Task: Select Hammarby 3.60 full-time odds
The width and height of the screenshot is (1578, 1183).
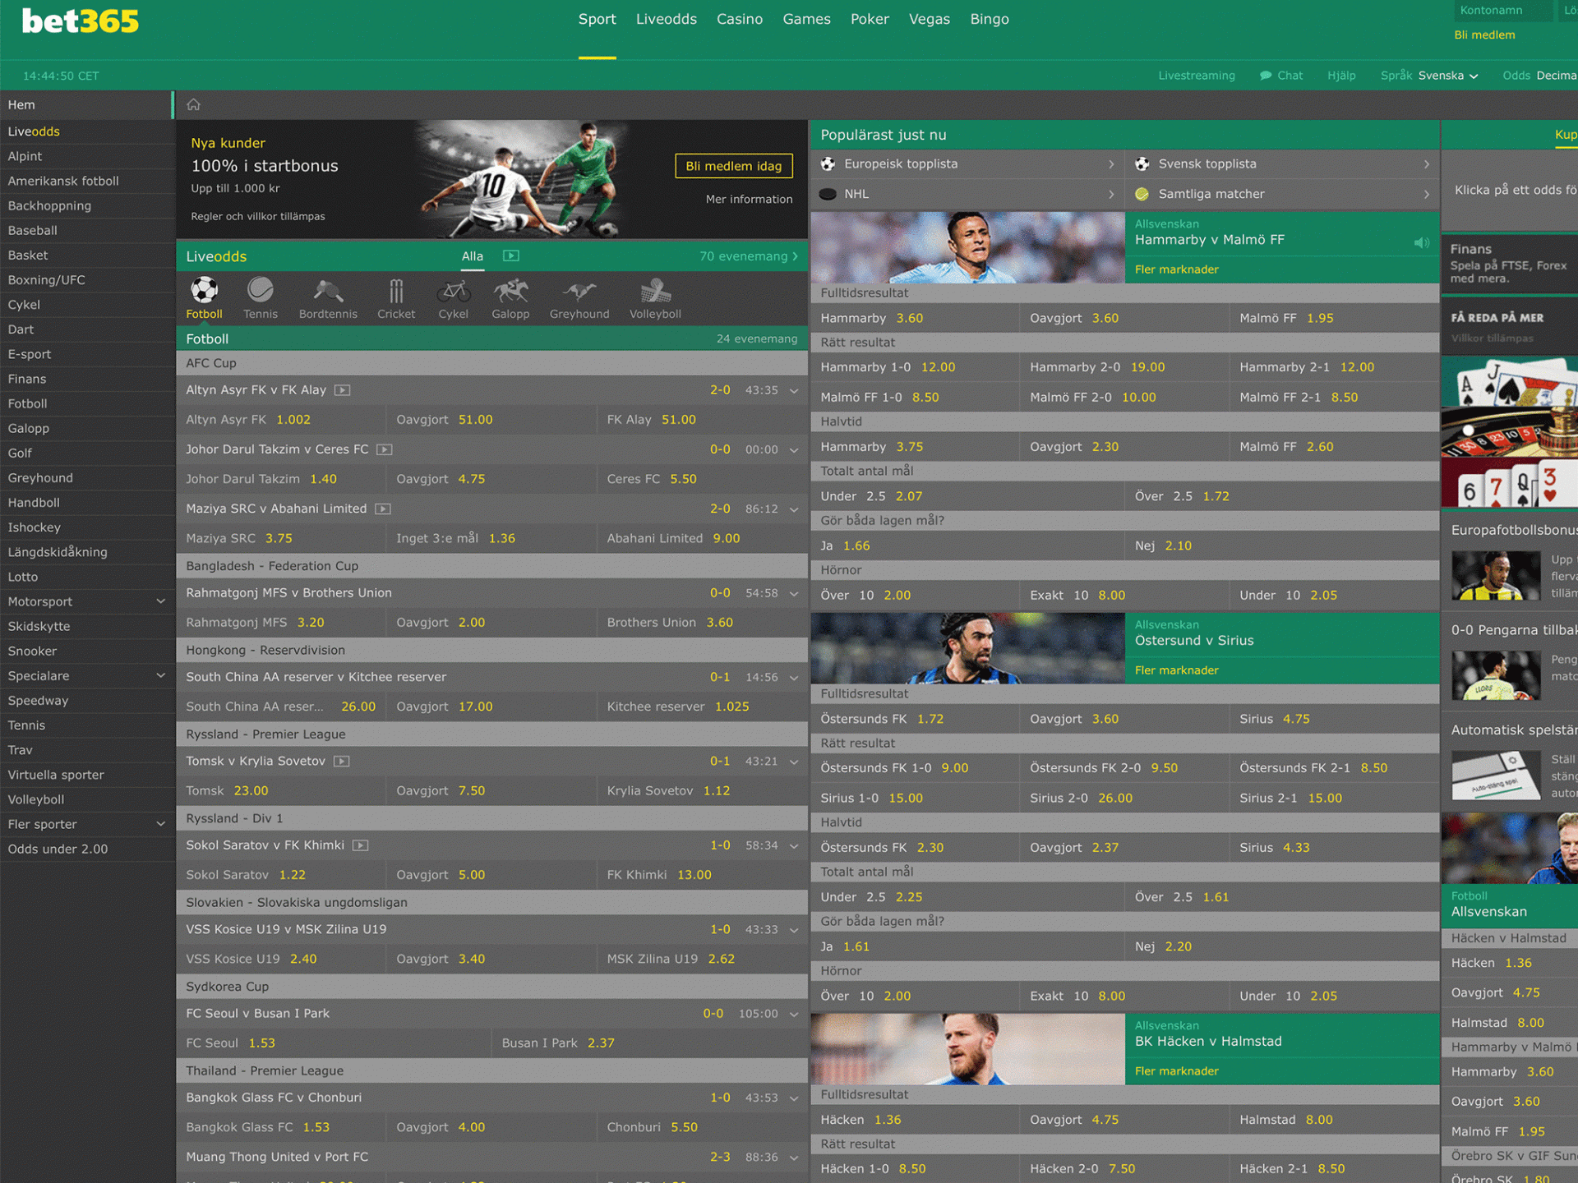Action: [x=915, y=318]
